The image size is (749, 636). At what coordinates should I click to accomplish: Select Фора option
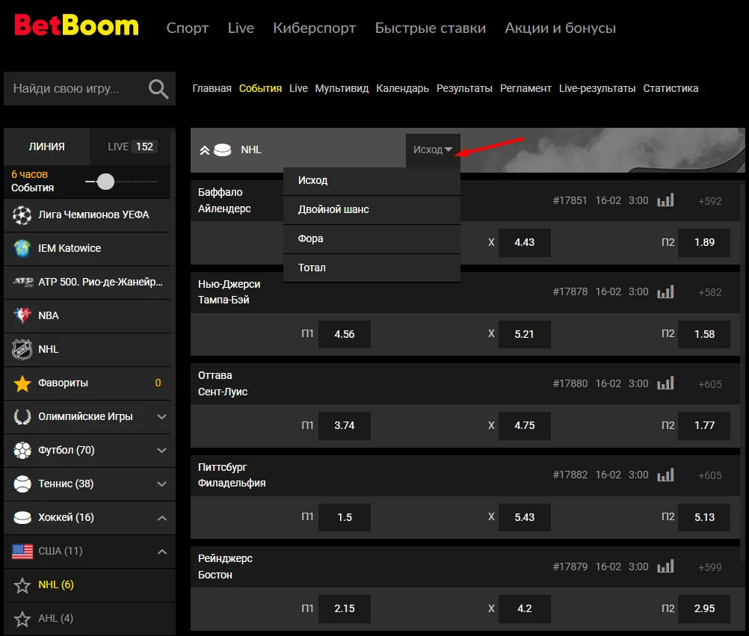point(372,238)
